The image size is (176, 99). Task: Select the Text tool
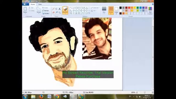tap(59, 9)
